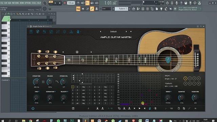
Task: Toggle the overdub/blend recording button
Action: click(92, 3)
